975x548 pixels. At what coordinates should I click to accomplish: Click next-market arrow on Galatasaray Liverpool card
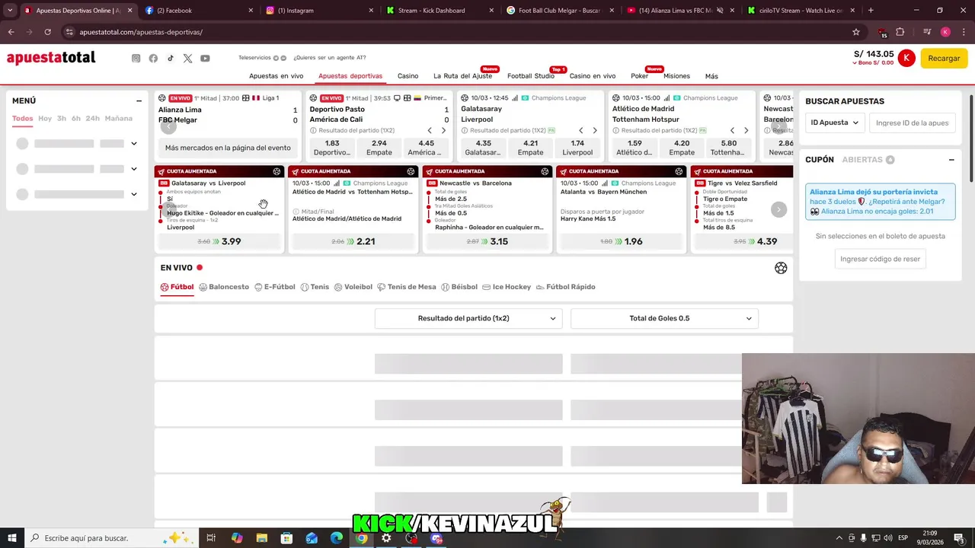594,130
